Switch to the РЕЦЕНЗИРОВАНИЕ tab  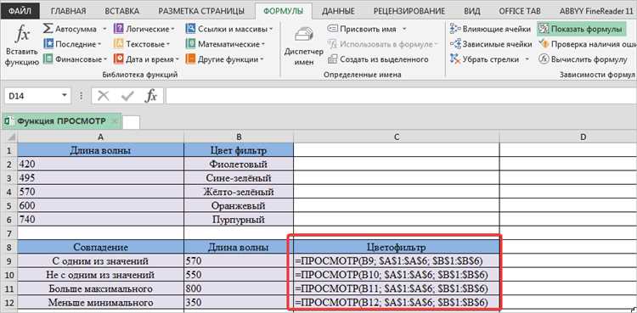point(409,11)
